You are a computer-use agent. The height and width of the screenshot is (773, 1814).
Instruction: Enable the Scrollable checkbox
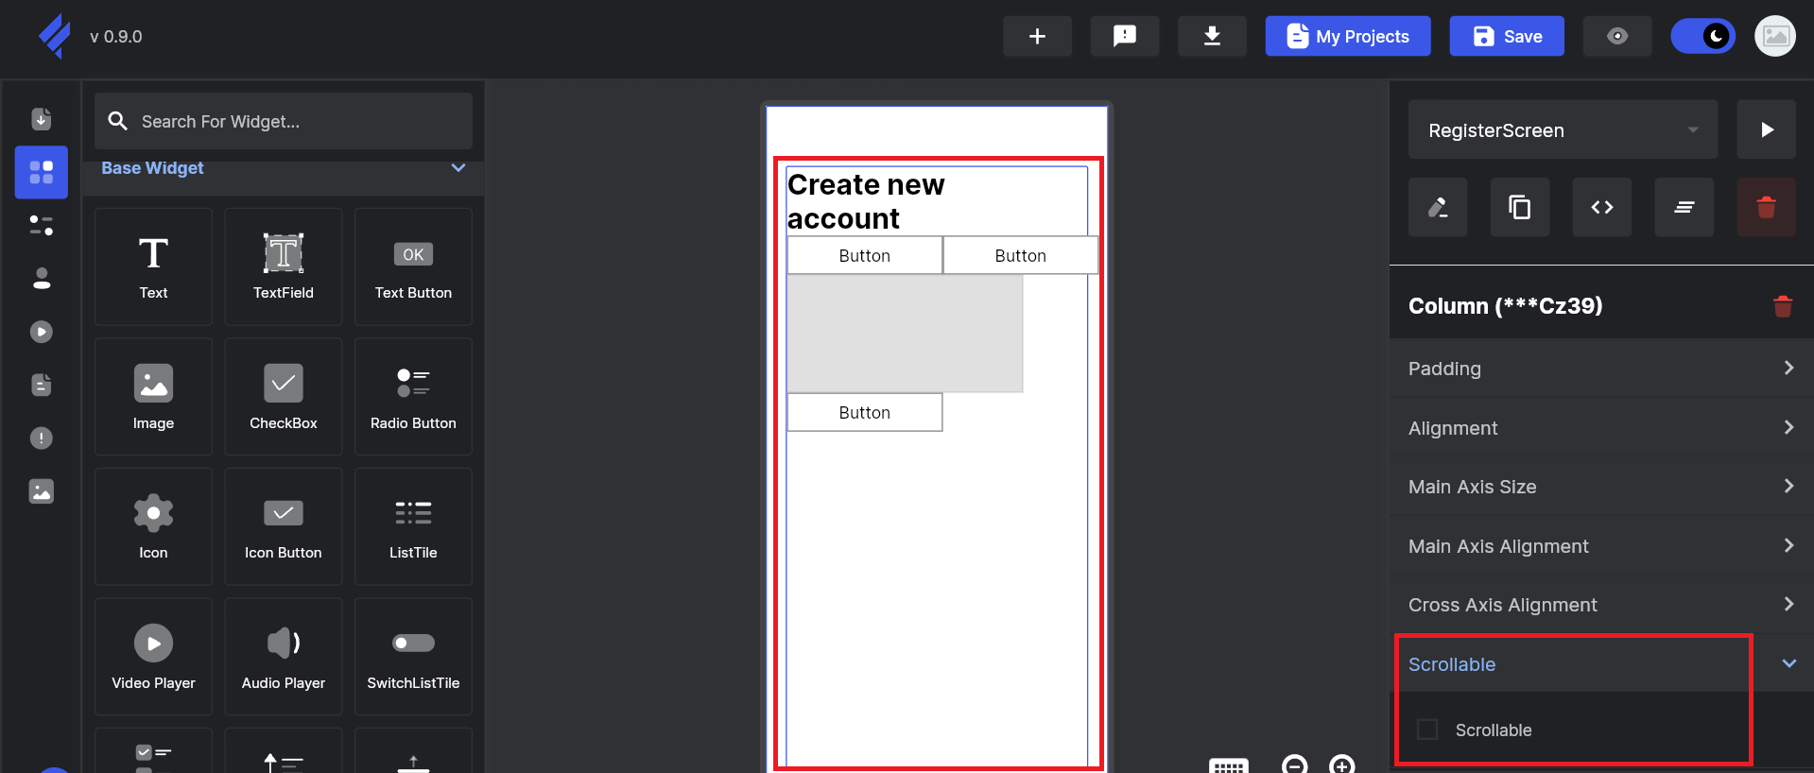tap(1427, 730)
